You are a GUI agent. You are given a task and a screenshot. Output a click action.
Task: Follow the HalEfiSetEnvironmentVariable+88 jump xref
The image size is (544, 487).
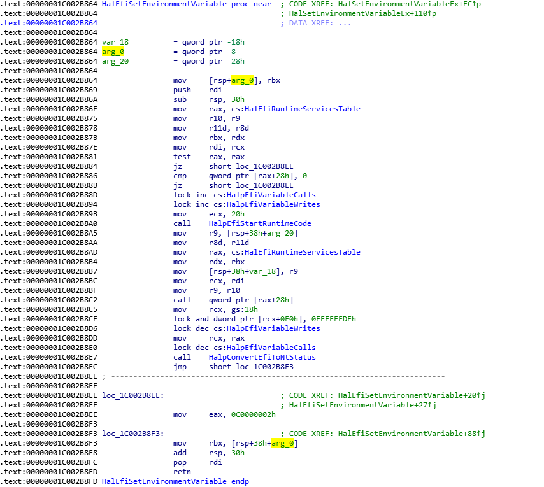tap(412, 434)
